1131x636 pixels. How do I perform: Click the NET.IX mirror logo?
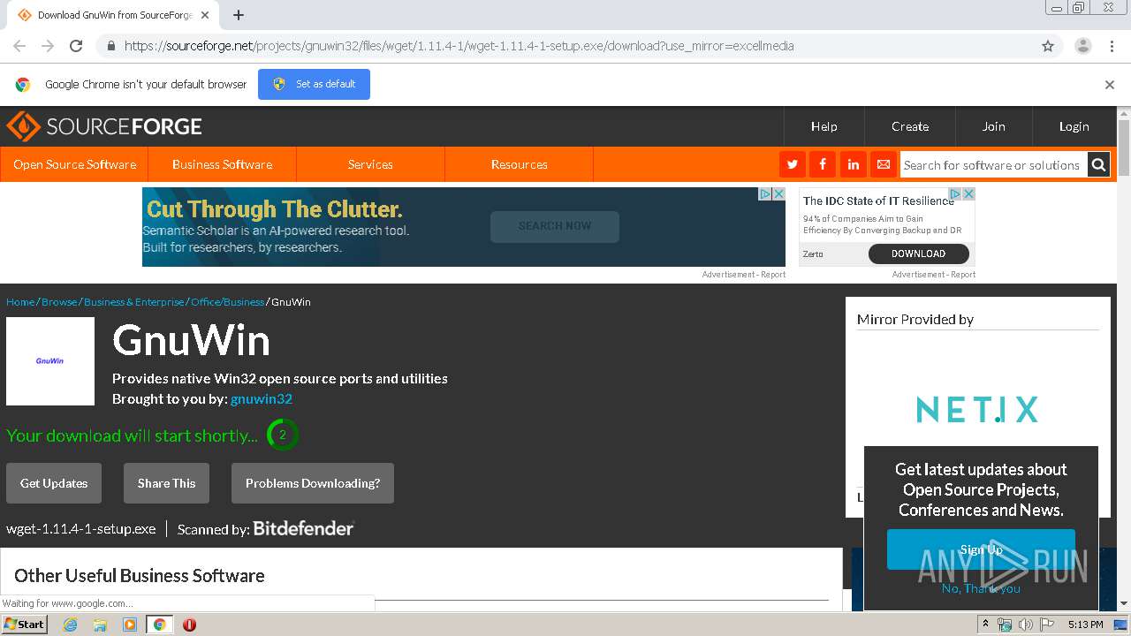pyautogui.click(x=977, y=409)
